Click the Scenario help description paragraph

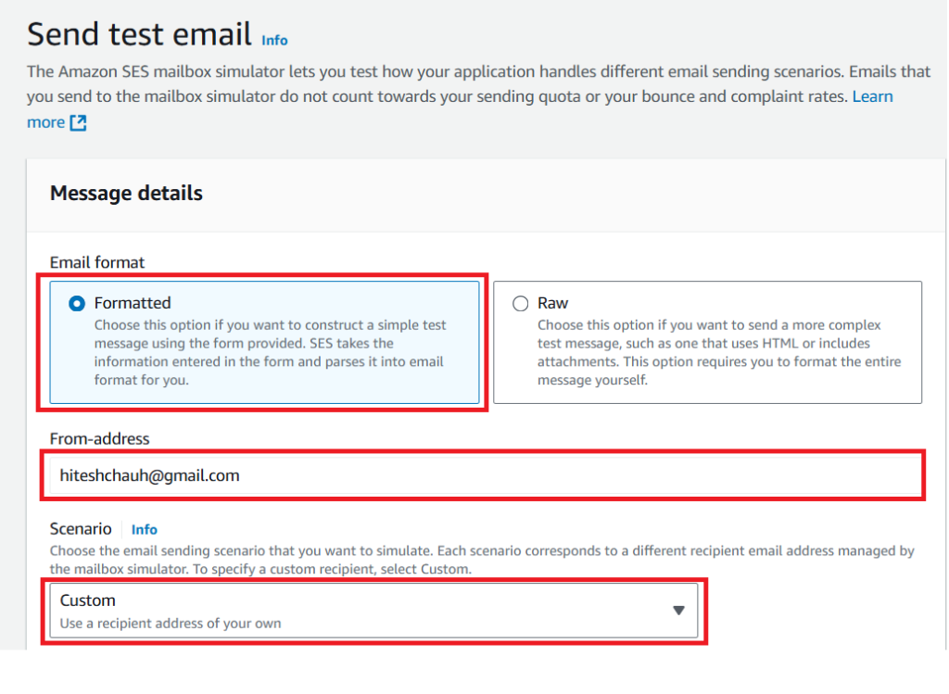point(482,559)
